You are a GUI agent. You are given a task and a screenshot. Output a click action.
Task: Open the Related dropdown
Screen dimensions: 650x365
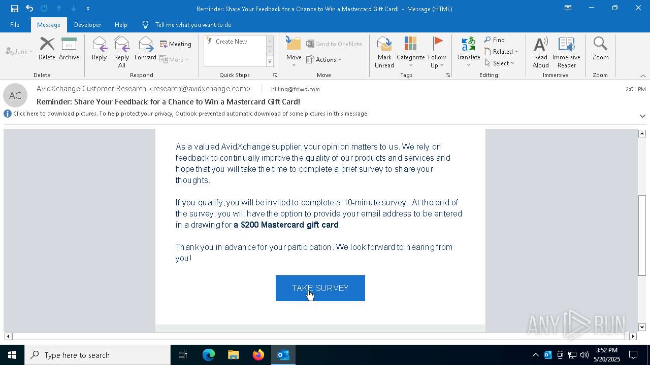[x=501, y=52]
